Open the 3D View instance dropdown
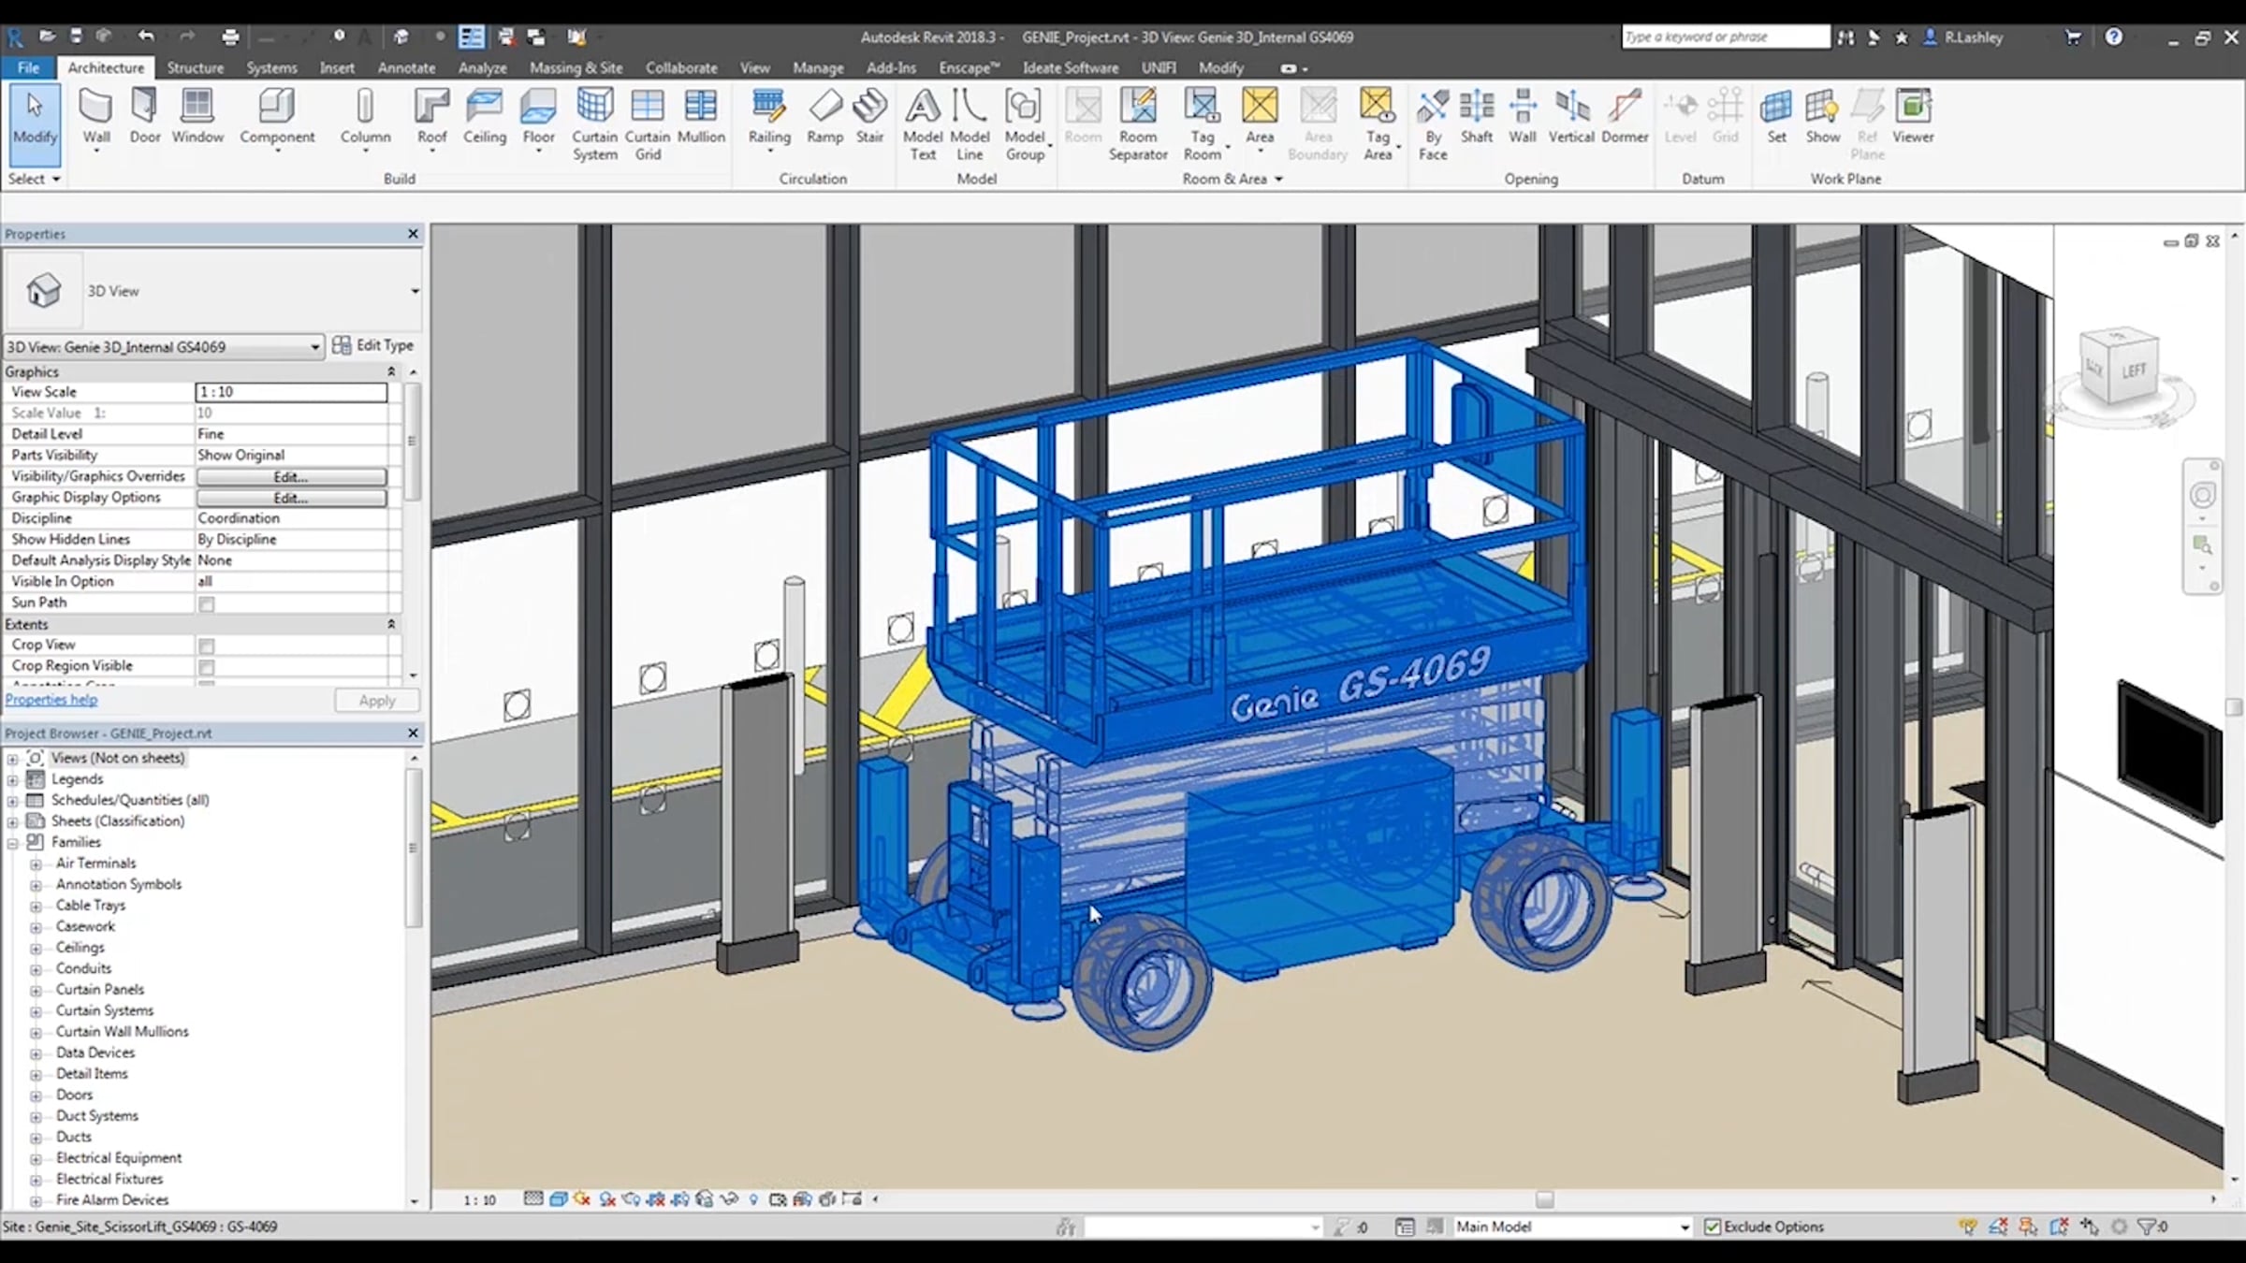 click(164, 347)
